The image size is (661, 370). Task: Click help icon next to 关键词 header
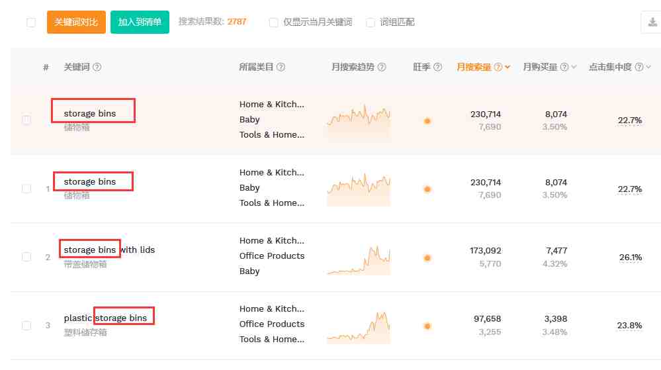[97, 67]
